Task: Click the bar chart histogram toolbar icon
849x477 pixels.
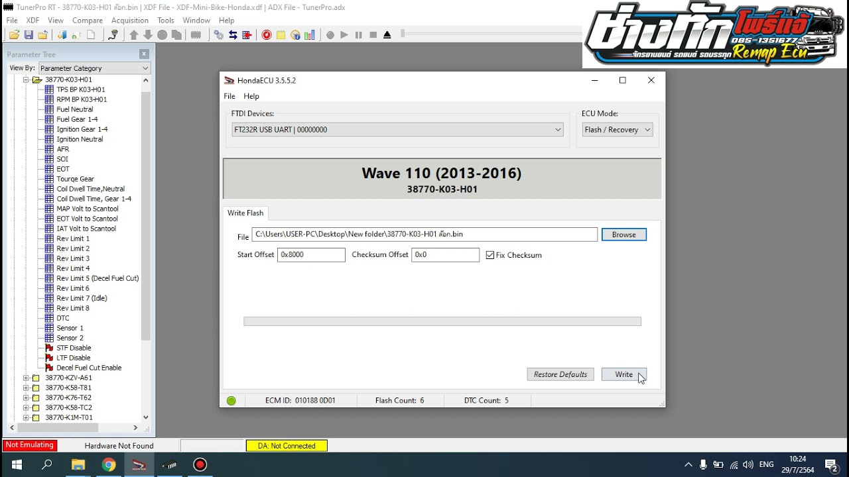Action: coord(309,35)
